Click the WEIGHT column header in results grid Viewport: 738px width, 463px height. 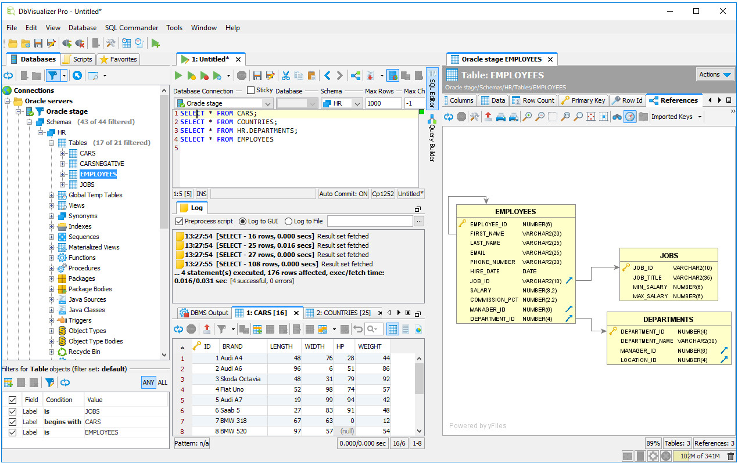pos(372,346)
